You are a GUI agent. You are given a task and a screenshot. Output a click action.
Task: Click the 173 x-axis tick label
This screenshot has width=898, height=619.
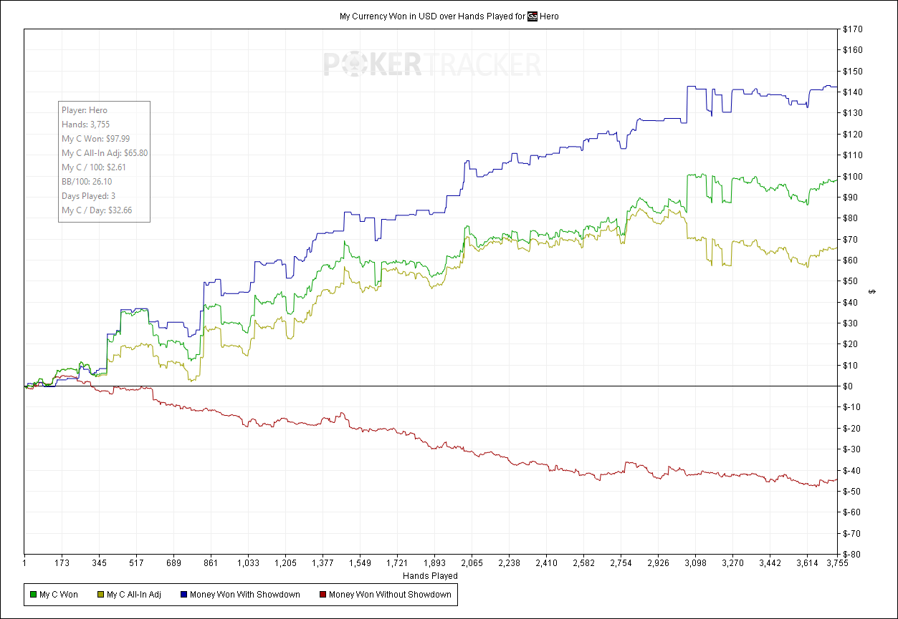[x=62, y=563]
